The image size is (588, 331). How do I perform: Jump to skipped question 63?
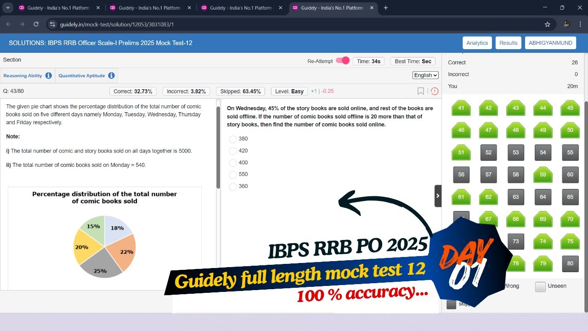point(516,197)
